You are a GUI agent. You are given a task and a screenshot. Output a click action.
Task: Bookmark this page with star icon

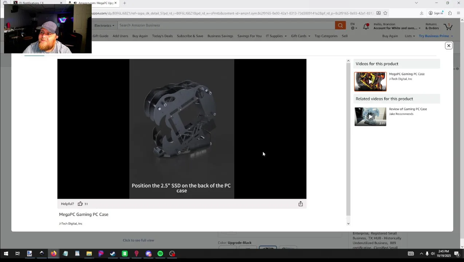point(385,13)
